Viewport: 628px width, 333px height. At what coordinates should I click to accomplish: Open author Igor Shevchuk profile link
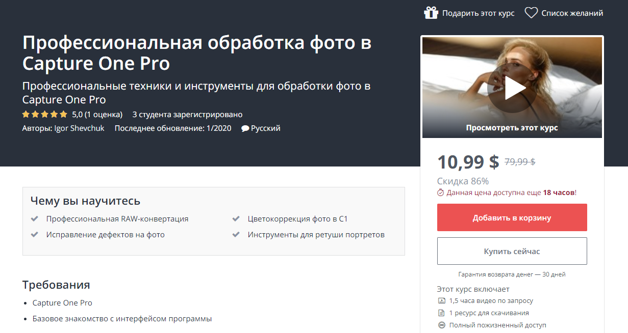79,128
